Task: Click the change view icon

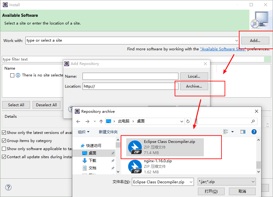Action: click(x=226, y=132)
